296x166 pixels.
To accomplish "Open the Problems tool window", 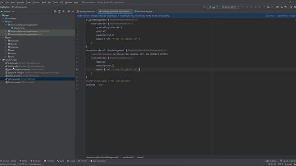I will (36, 161).
